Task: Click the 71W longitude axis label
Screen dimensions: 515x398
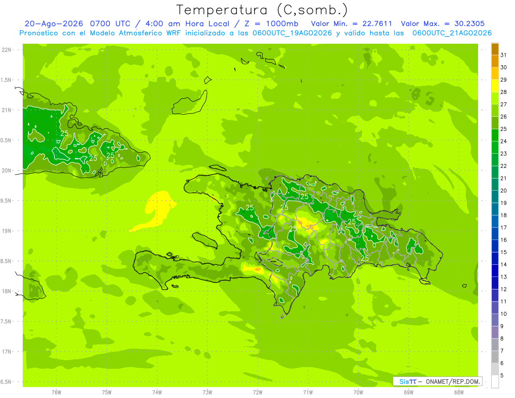Action: [308, 392]
